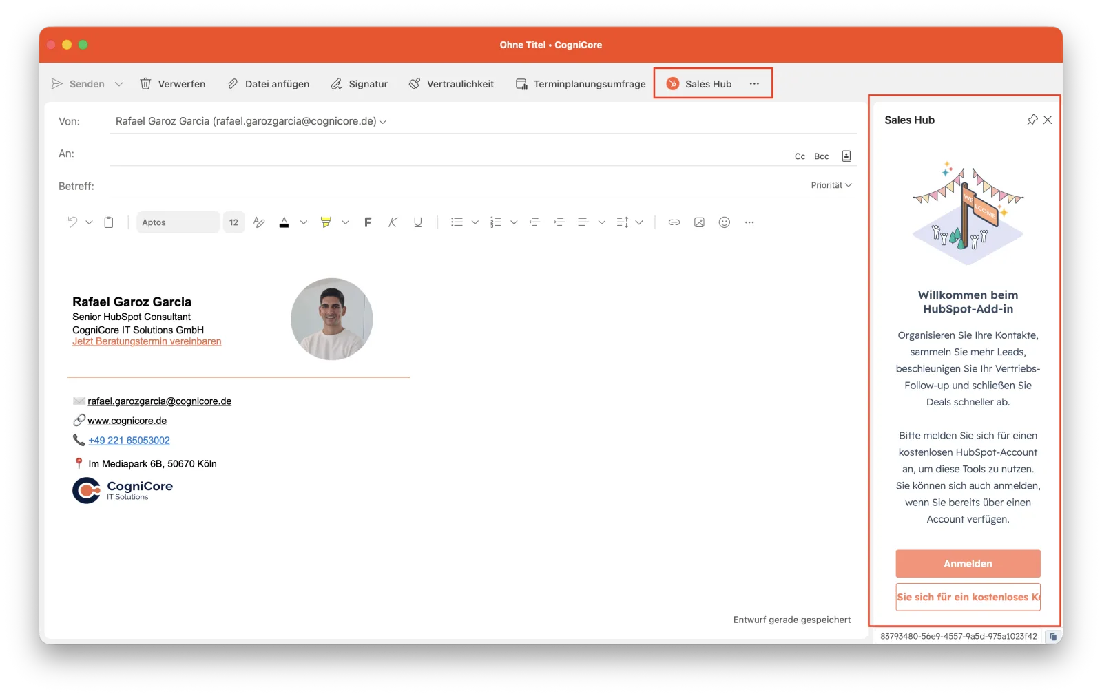The height and width of the screenshot is (696, 1102).
Task: Expand the numbered list style dropdown
Action: click(x=514, y=222)
